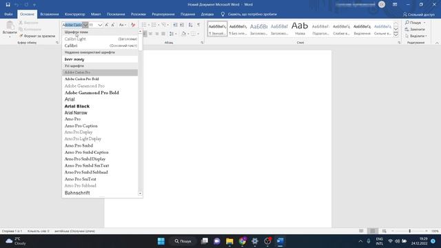Click the 100% zoom level
Screen dimensions: 441x248
pyautogui.click(x=435, y=231)
